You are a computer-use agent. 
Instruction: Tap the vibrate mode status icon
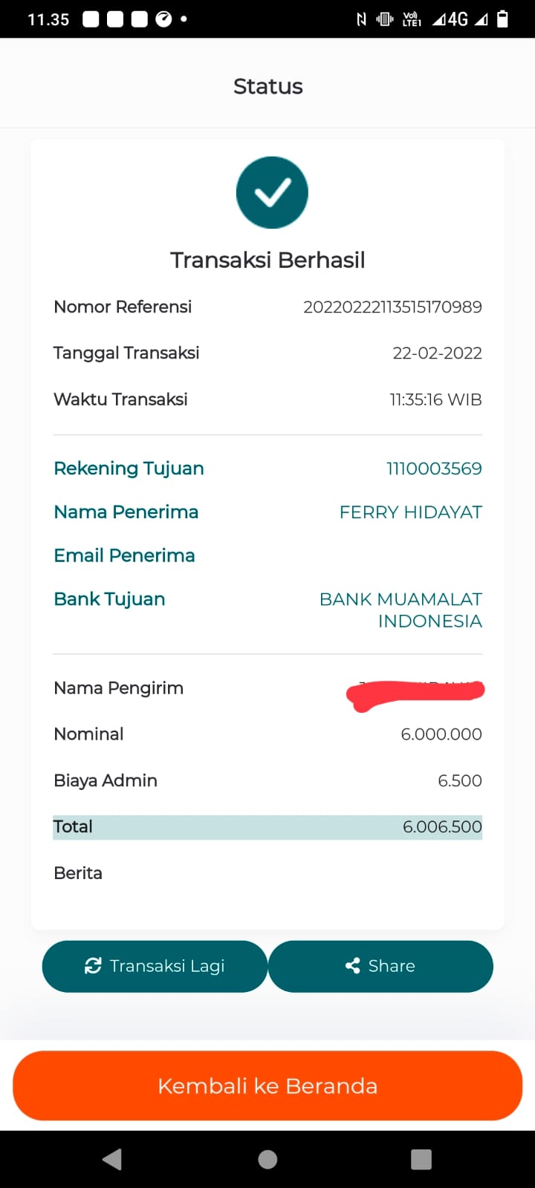coord(385,19)
